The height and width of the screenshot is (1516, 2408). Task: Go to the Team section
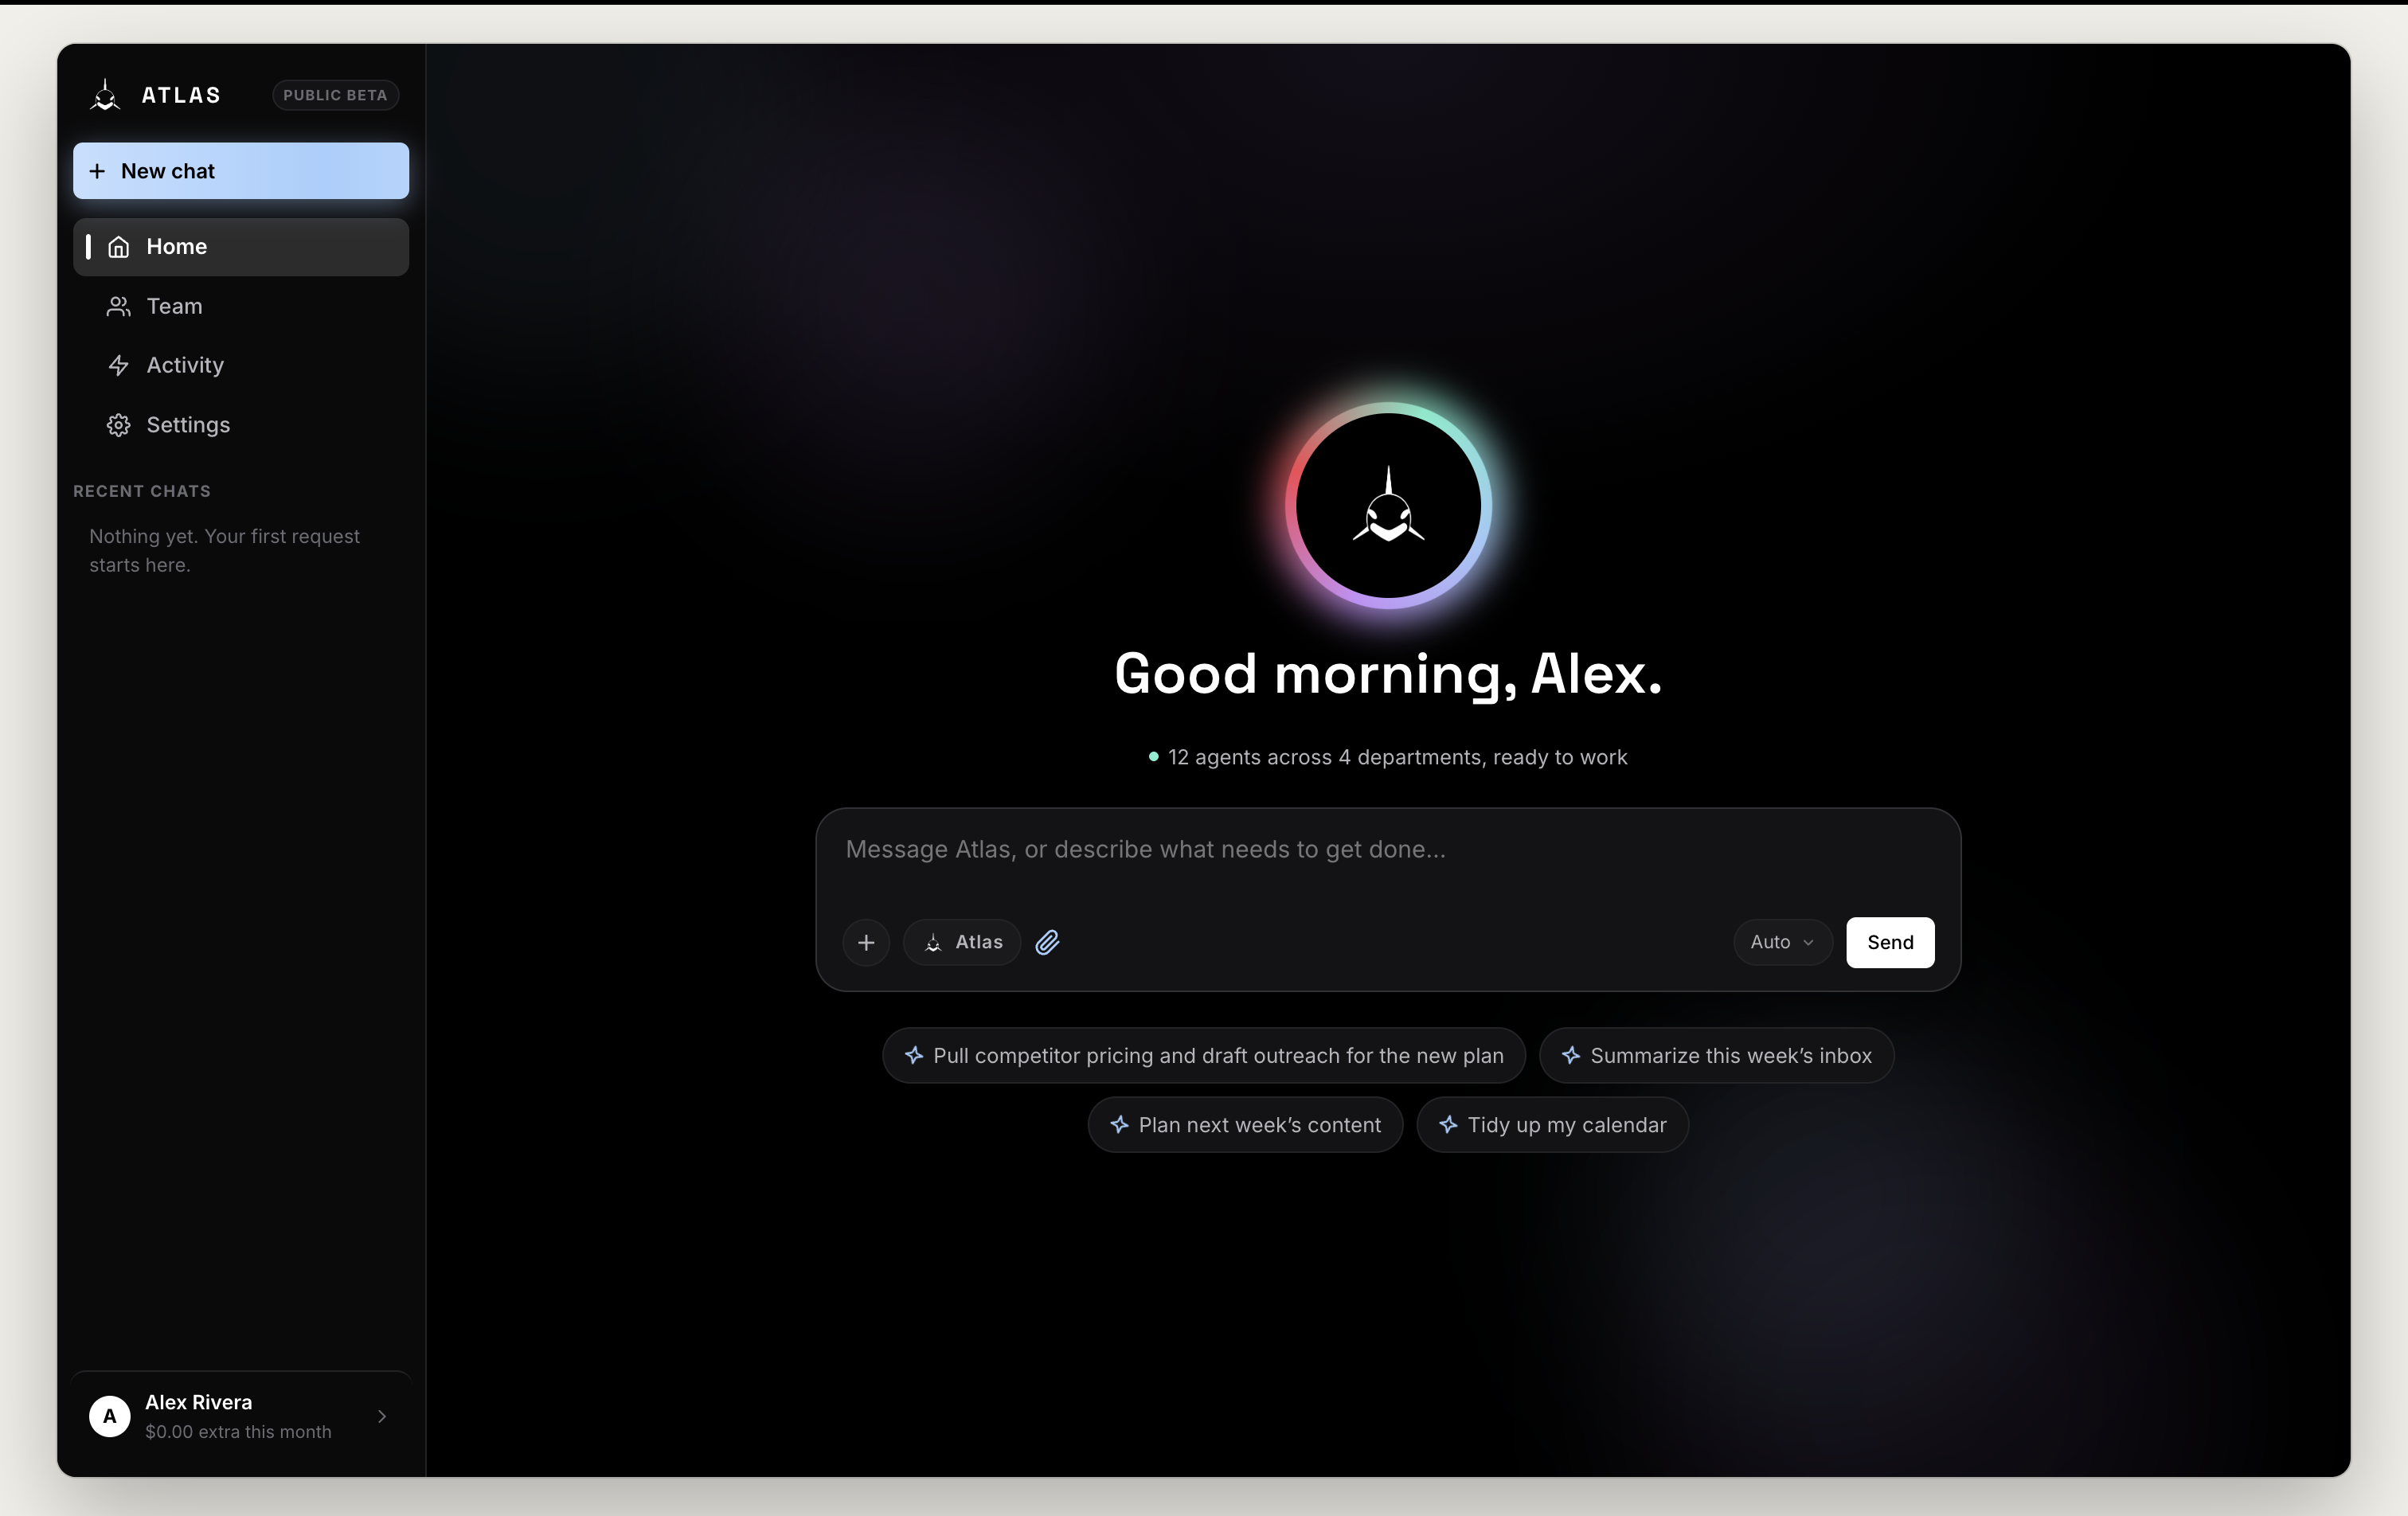point(241,306)
